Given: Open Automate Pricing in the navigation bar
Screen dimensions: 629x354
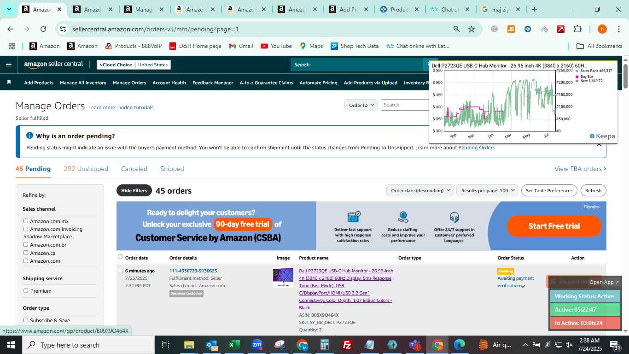Looking at the screenshot, I should (x=318, y=83).
